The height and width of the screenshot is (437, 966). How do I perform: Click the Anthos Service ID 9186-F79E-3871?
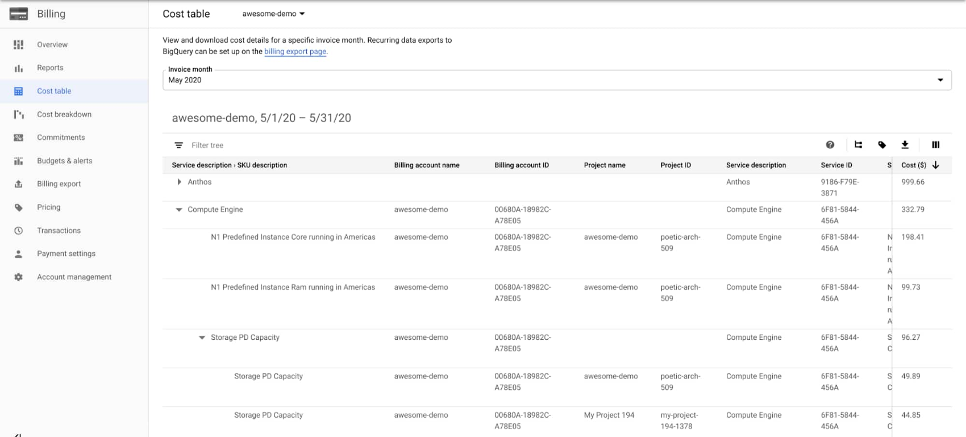[840, 188]
